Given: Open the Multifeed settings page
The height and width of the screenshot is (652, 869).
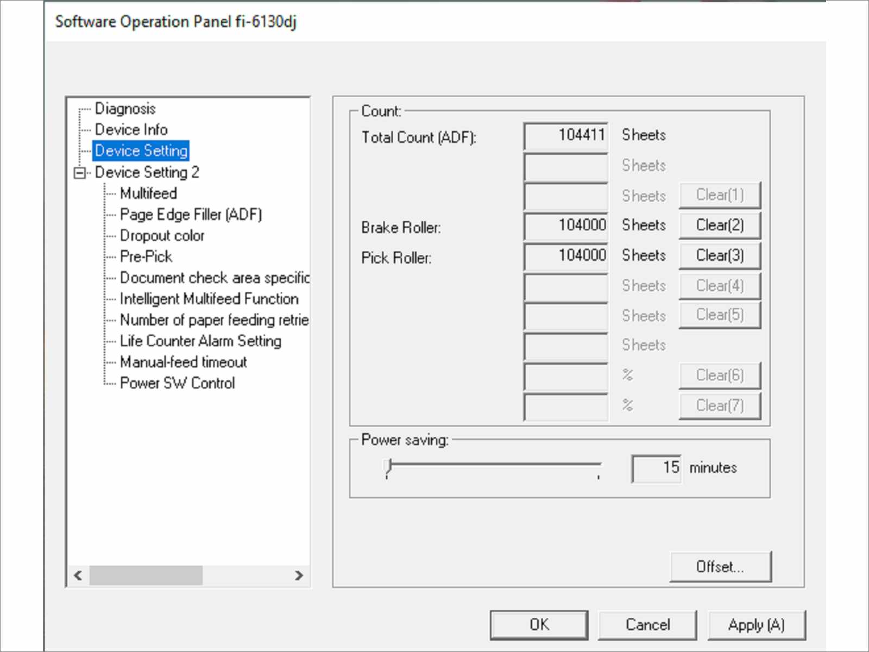Looking at the screenshot, I should tap(148, 193).
